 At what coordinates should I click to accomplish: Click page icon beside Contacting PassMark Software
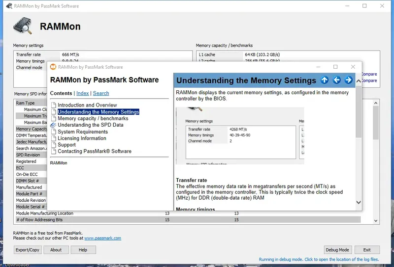click(53, 151)
